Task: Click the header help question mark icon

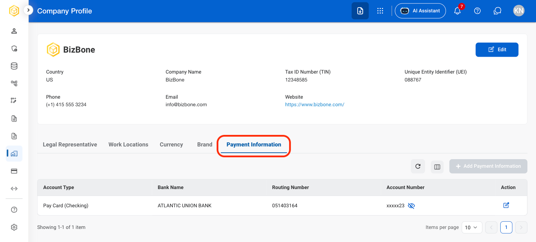Action: (x=477, y=11)
